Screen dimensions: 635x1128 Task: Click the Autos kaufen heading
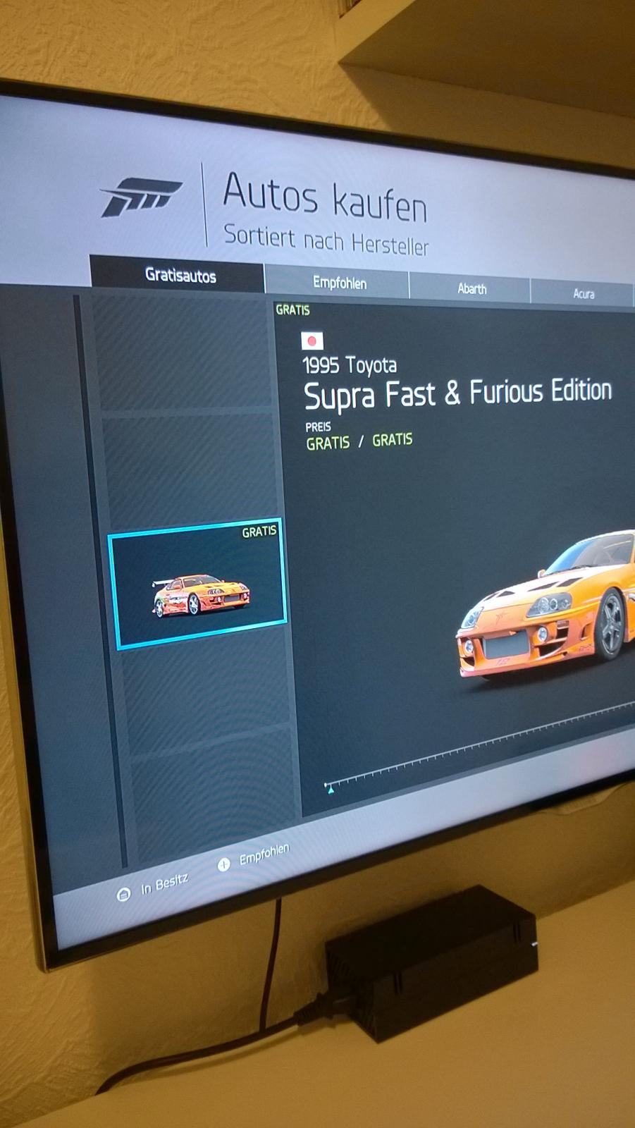click(325, 198)
